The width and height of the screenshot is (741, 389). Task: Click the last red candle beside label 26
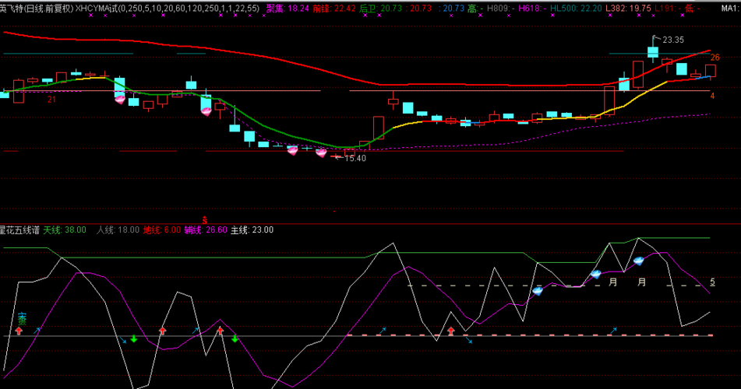click(x=711, y=71)
